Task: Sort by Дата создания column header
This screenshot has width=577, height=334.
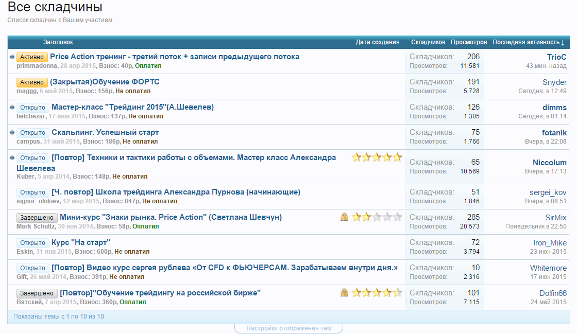Action: 377,42
